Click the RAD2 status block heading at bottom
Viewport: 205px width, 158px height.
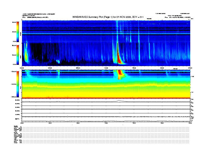coord(16,126)
